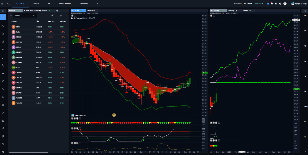Screen dimensions: 308x155
Task: Click the trash delete drawings icon
Action: tap(3, 105)
